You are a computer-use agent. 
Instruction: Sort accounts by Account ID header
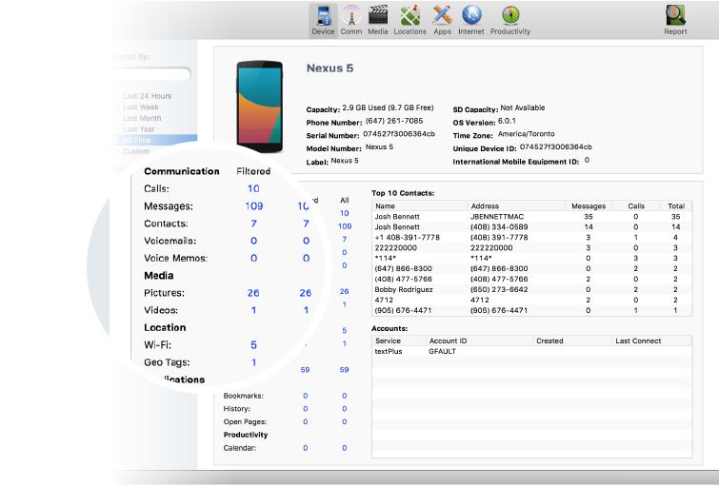pyautogui.click(x=480, y=341)
